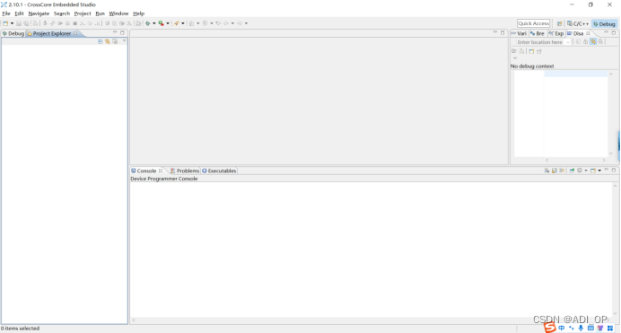Maximize the Disassembly panel

tap(614, 33)
